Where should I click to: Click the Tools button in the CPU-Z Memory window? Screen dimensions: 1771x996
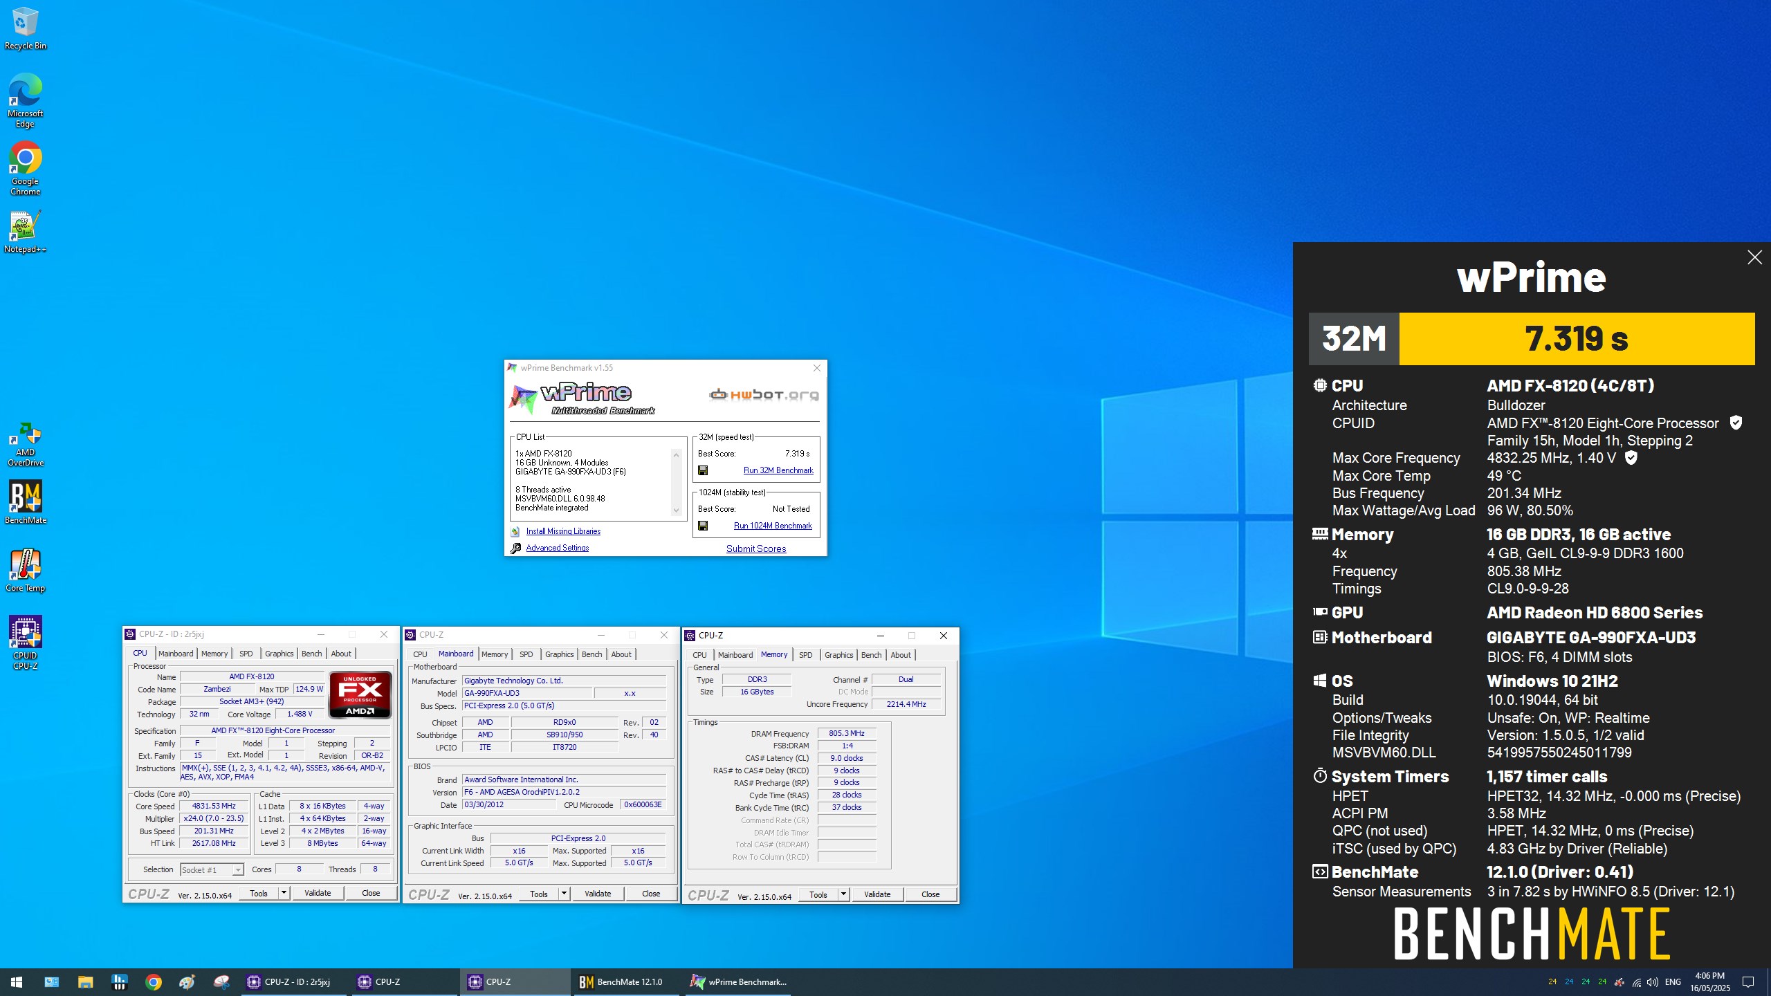[818, 894]
